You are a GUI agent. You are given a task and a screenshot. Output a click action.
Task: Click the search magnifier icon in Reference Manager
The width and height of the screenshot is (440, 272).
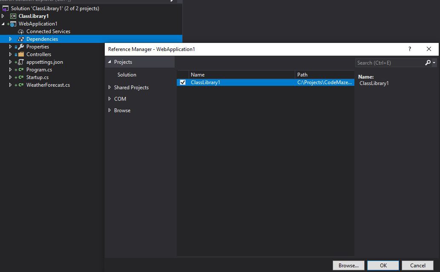click(428, 62)
